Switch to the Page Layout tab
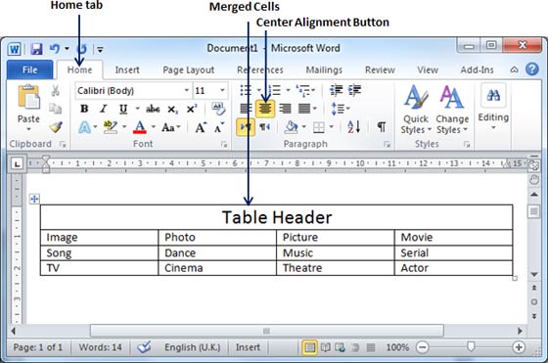The image size is (548, 363). tap(188, 70)
